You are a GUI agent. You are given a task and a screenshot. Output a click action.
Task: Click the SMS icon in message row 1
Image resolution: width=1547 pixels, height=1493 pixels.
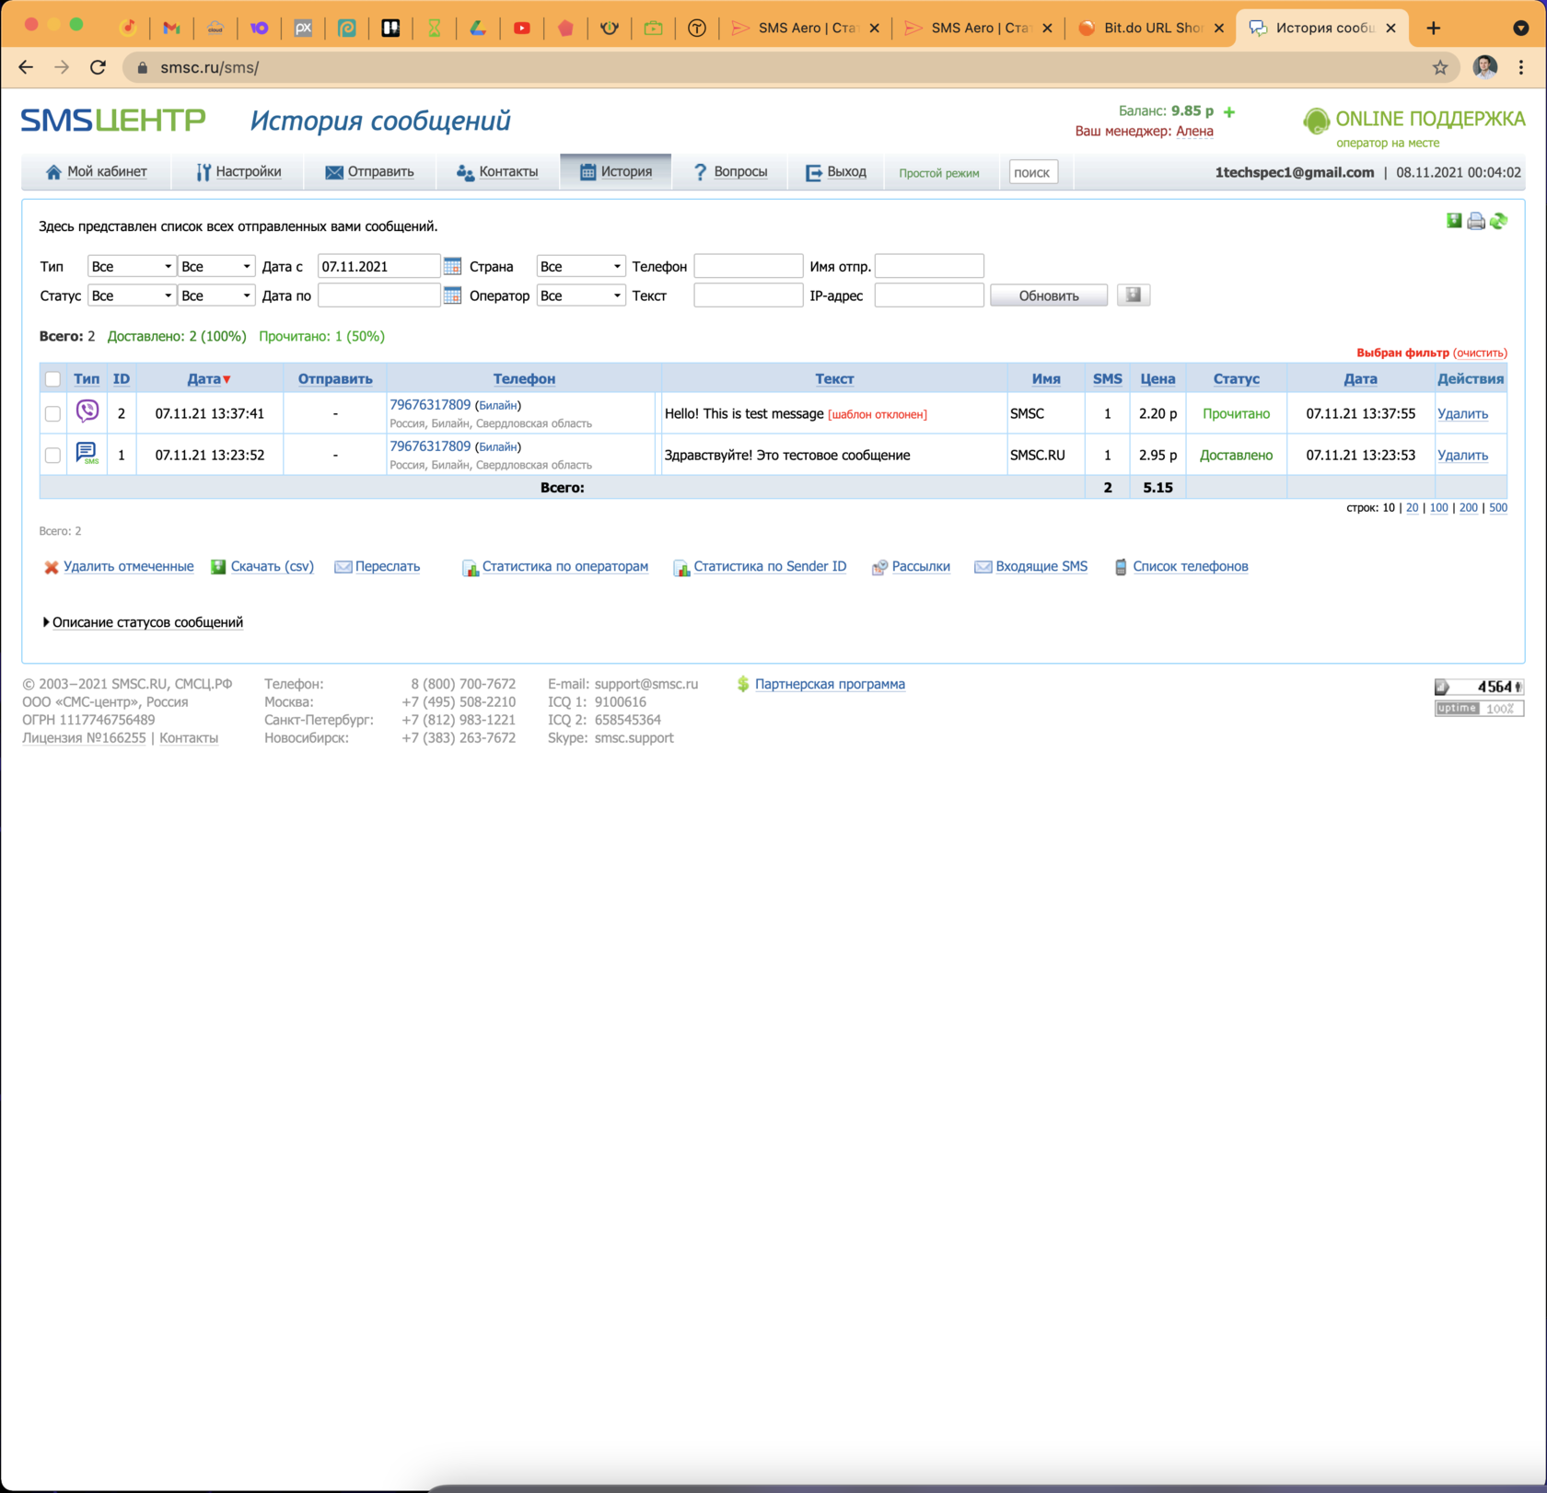coord(87,453)
